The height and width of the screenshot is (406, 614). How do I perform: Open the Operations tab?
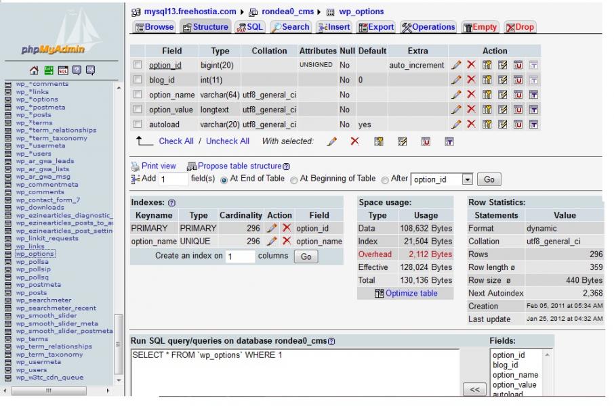[428, 27]
